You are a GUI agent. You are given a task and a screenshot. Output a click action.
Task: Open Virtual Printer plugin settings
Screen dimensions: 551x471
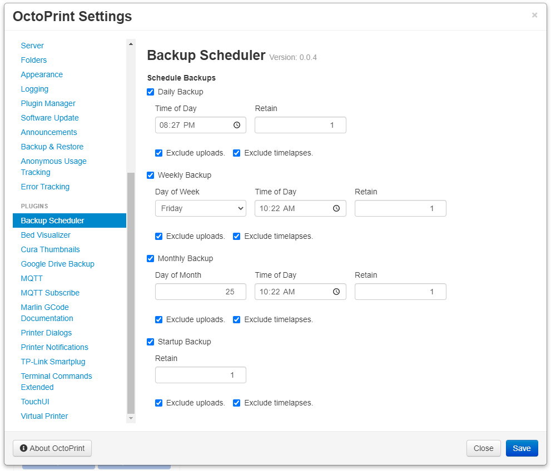click(44, 416)
